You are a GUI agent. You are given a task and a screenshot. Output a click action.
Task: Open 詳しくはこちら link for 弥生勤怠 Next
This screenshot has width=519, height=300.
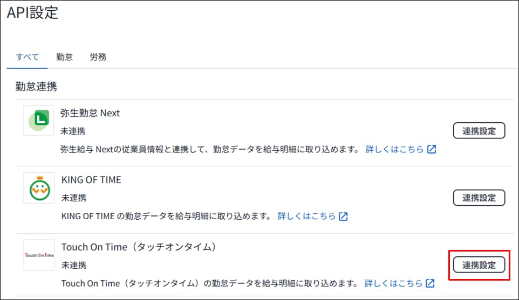coord(394,149)
